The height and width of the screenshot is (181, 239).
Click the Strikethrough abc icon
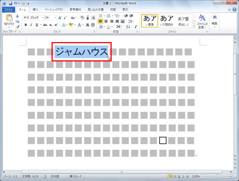(x=45, y=25)
